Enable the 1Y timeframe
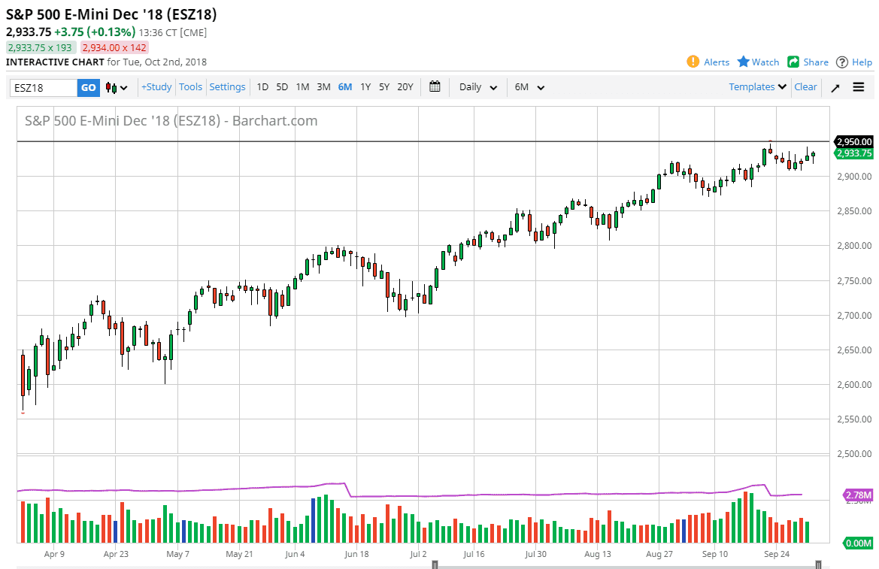Screen dimensions: 879x569 pos(365,87)
